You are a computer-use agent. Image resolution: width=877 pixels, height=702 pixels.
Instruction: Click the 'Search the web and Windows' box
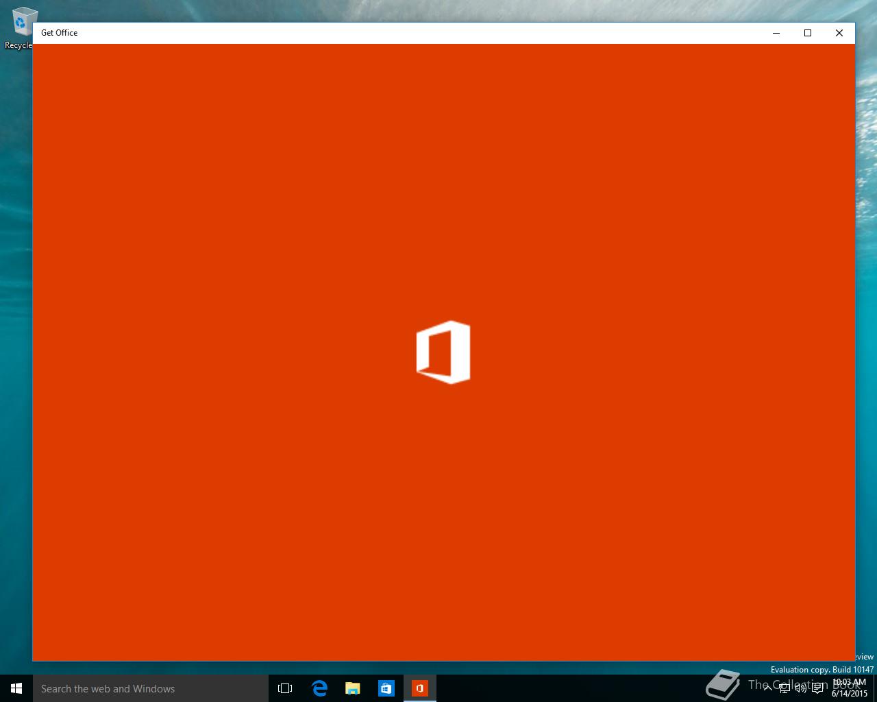click(151, 688)
